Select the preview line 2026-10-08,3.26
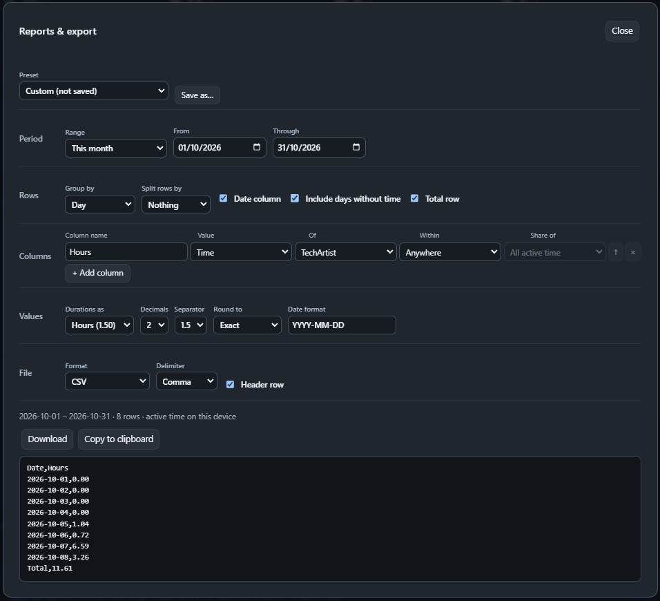 [58, 557]
